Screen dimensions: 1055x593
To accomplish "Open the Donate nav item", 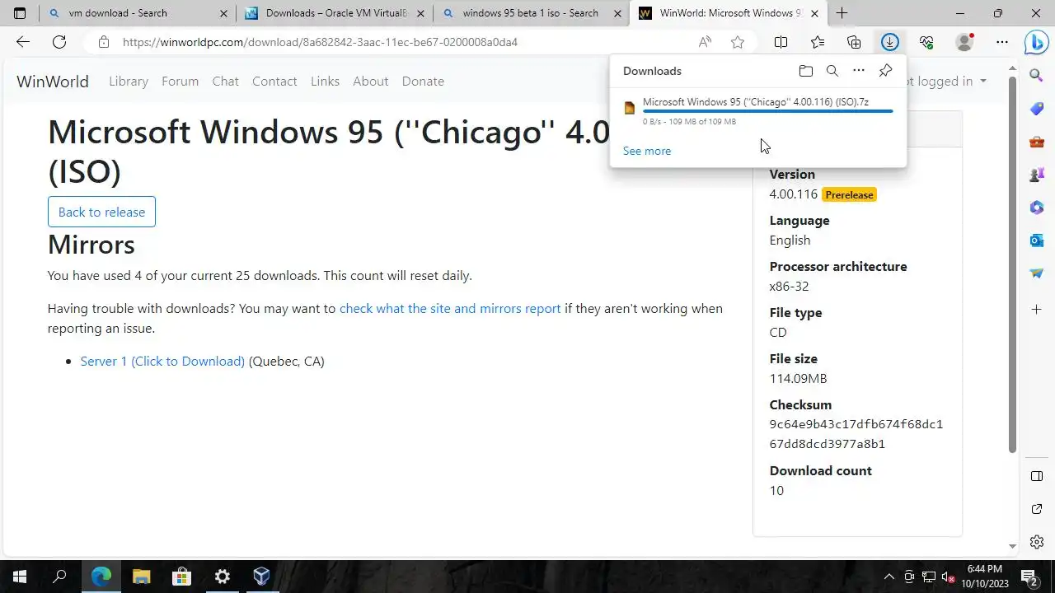I will (423, 81).
